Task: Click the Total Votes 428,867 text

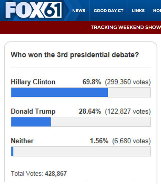Action: coord(39,174)
